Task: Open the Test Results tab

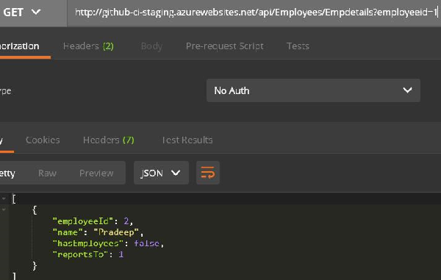Action: 187,140
